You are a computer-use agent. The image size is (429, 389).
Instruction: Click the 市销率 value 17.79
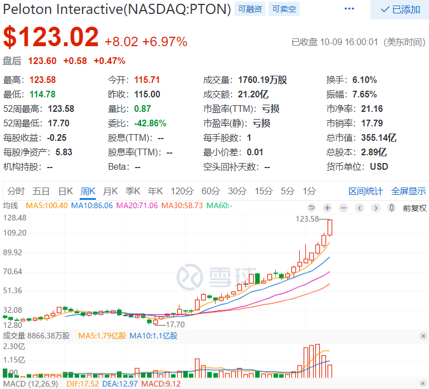[372, 124]
